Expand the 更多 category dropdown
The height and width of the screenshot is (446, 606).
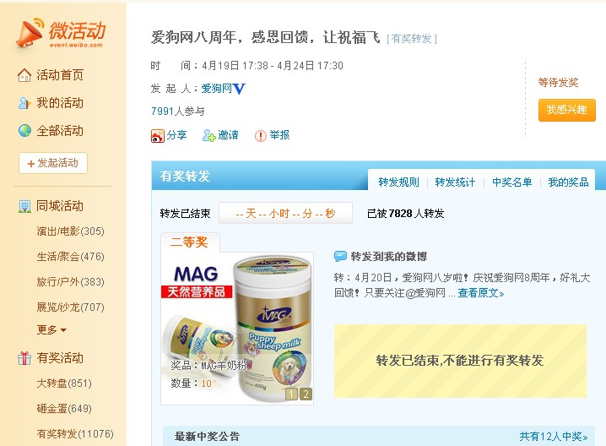coord(51,330)
